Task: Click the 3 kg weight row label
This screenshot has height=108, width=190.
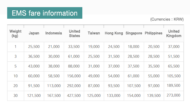Action: pos(16,56)
